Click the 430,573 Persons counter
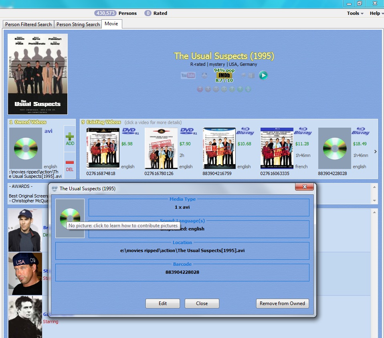Screen dimensions: 384x338 tap(115, 13)
